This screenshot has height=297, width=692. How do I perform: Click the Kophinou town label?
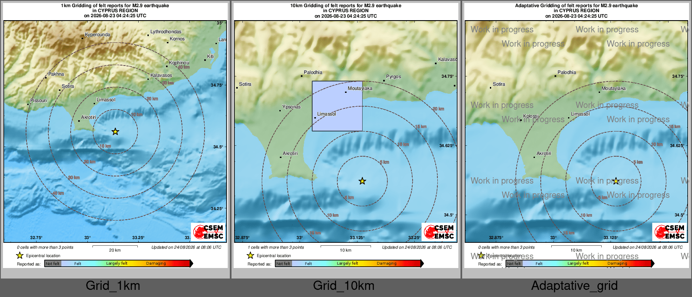[x=179, y=63]
